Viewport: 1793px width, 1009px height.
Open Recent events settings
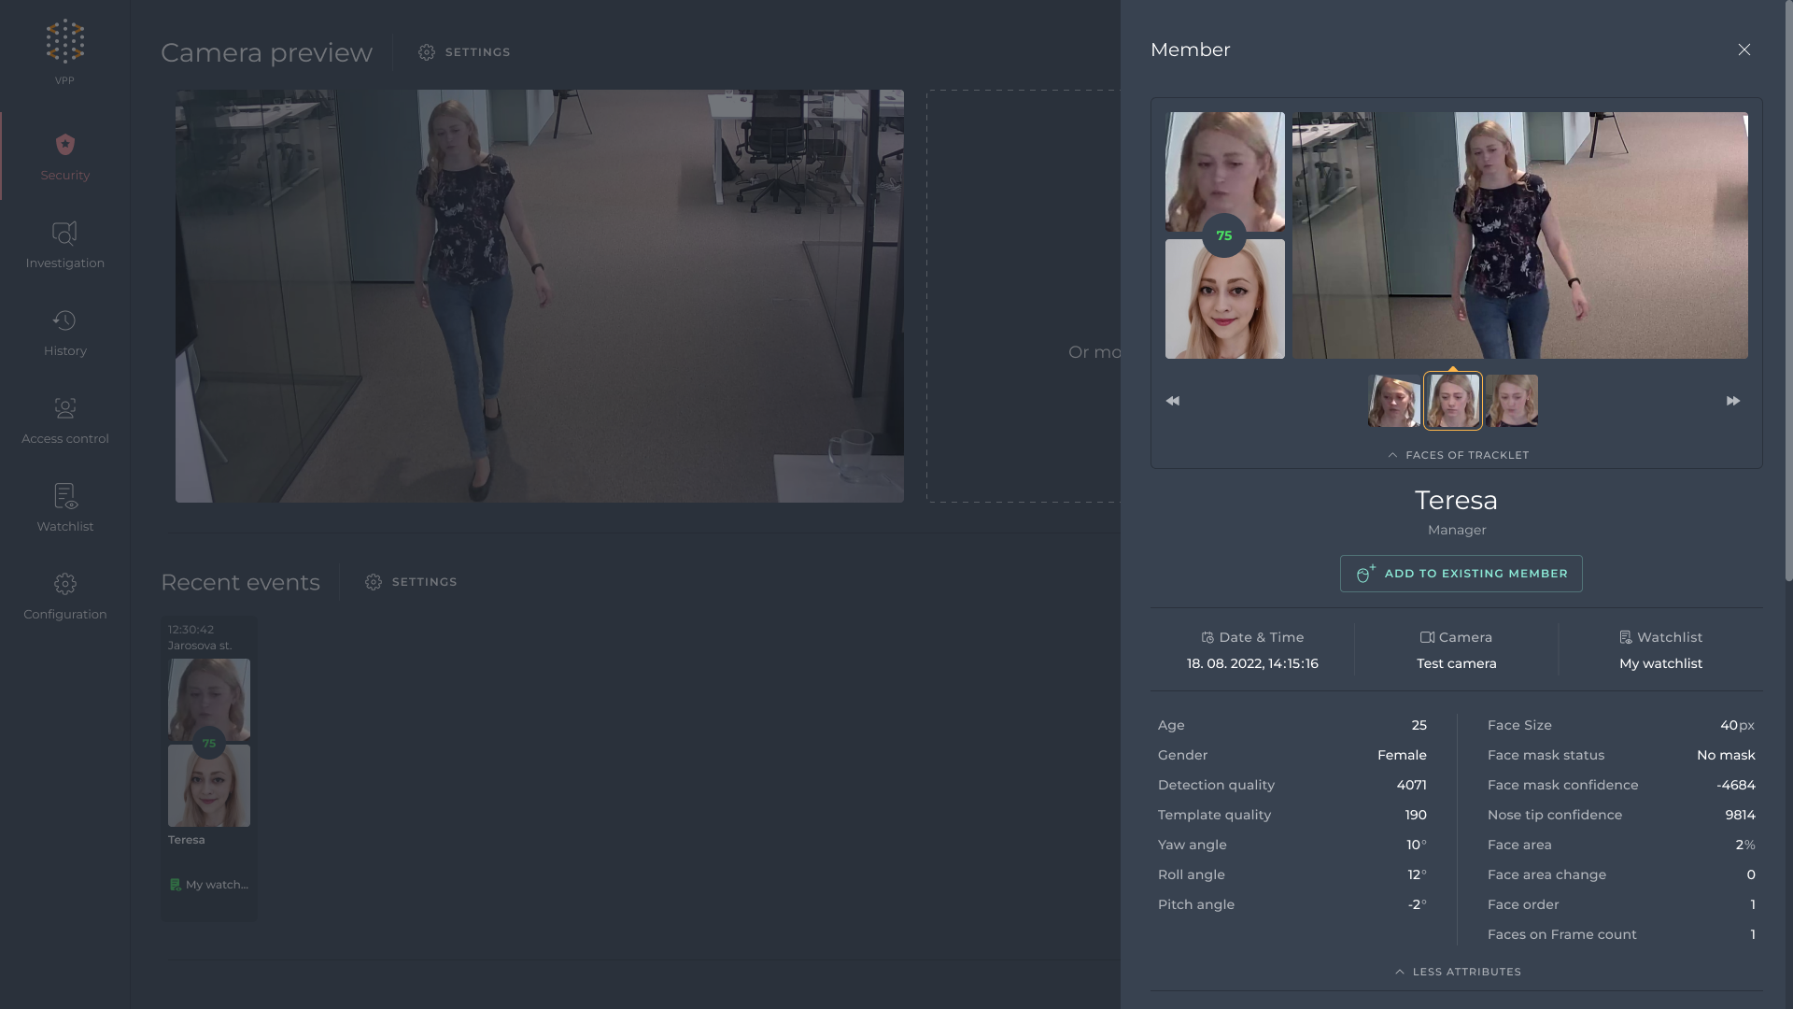click(x=411, y=582)
